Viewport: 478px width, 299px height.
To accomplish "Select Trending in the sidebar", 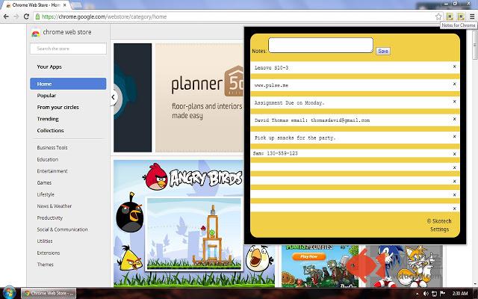I will point(48,119).
